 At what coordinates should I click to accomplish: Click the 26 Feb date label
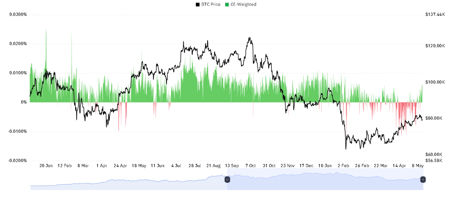pyautogui.click(x=362, y=166)
